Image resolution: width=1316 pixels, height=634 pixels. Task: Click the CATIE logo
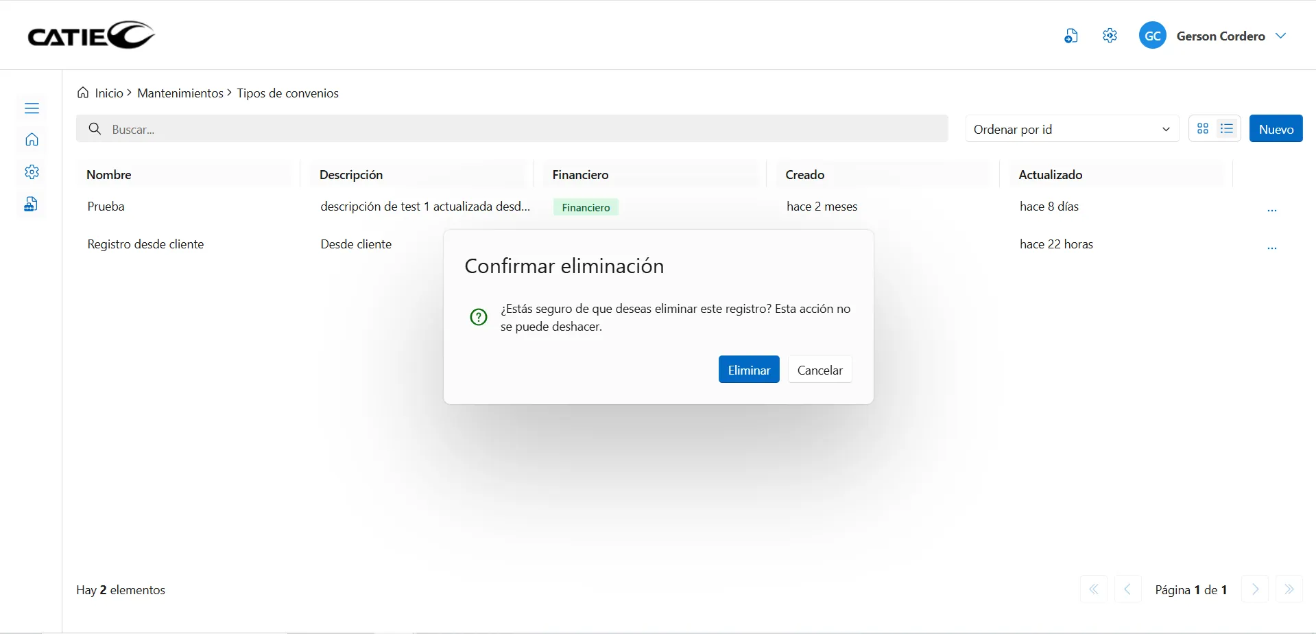pos(91,36)
